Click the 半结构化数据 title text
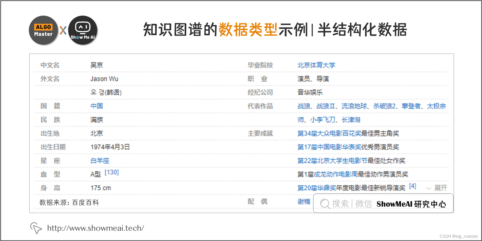This screenshot has height=241, width=482. click(x=362, y=30)
